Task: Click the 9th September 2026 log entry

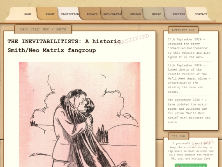Action: click(190, 111)
